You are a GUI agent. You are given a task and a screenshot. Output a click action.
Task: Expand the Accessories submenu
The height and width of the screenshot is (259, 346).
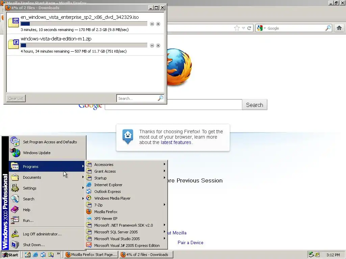tap(127, 165)
